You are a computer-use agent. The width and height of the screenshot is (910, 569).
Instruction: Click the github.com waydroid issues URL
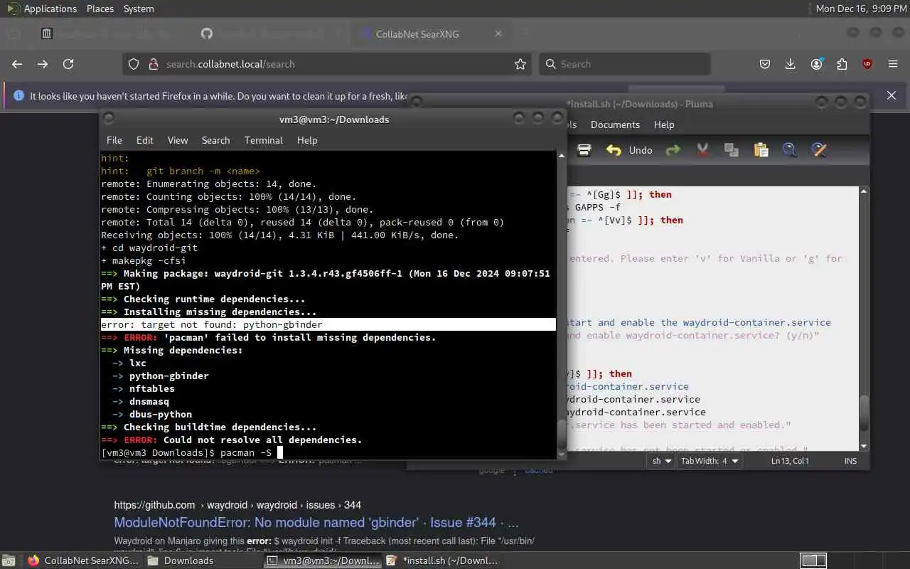coord(237,505)
